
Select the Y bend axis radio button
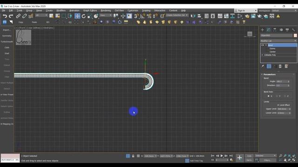pyautogui.click(x=277, y=96)
